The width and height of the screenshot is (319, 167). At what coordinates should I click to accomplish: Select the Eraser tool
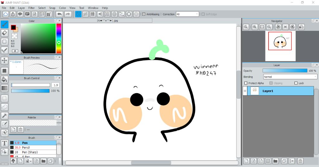point(4,33)
